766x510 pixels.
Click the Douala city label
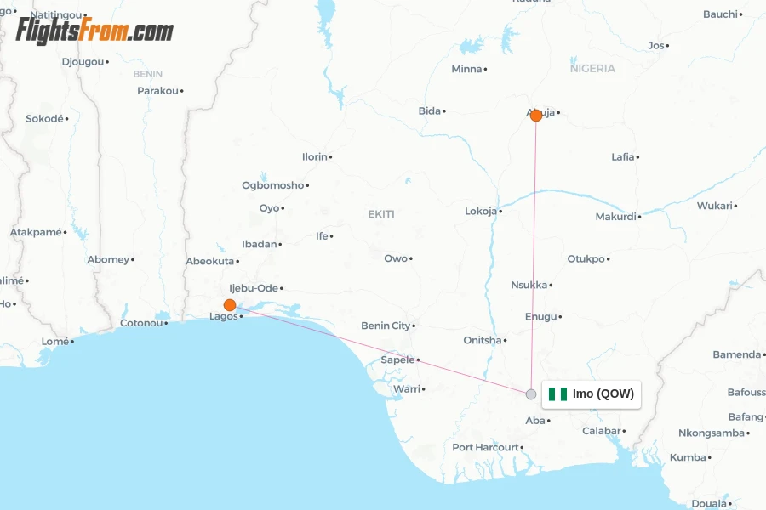709,504
